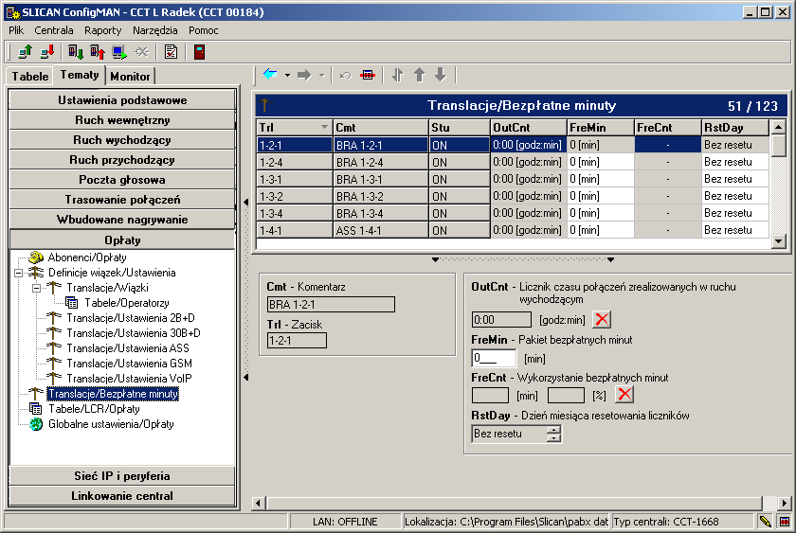Click the FreMin free minutes input field
Image resolution: width=796 pixels, height=533 pixels.
tap(494, 358)
